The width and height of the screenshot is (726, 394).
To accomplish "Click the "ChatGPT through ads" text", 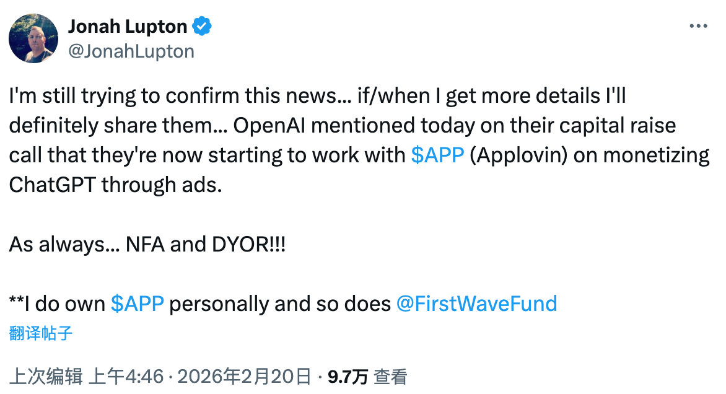I will (x=115, y=185).
